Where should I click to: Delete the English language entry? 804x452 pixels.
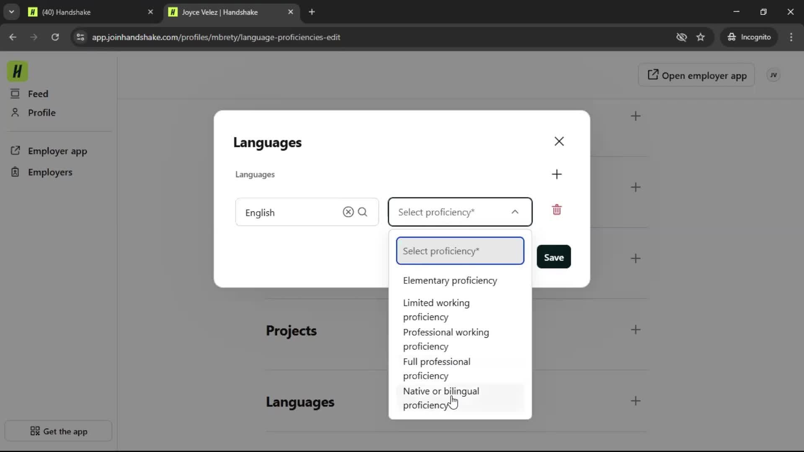point(557,210)
